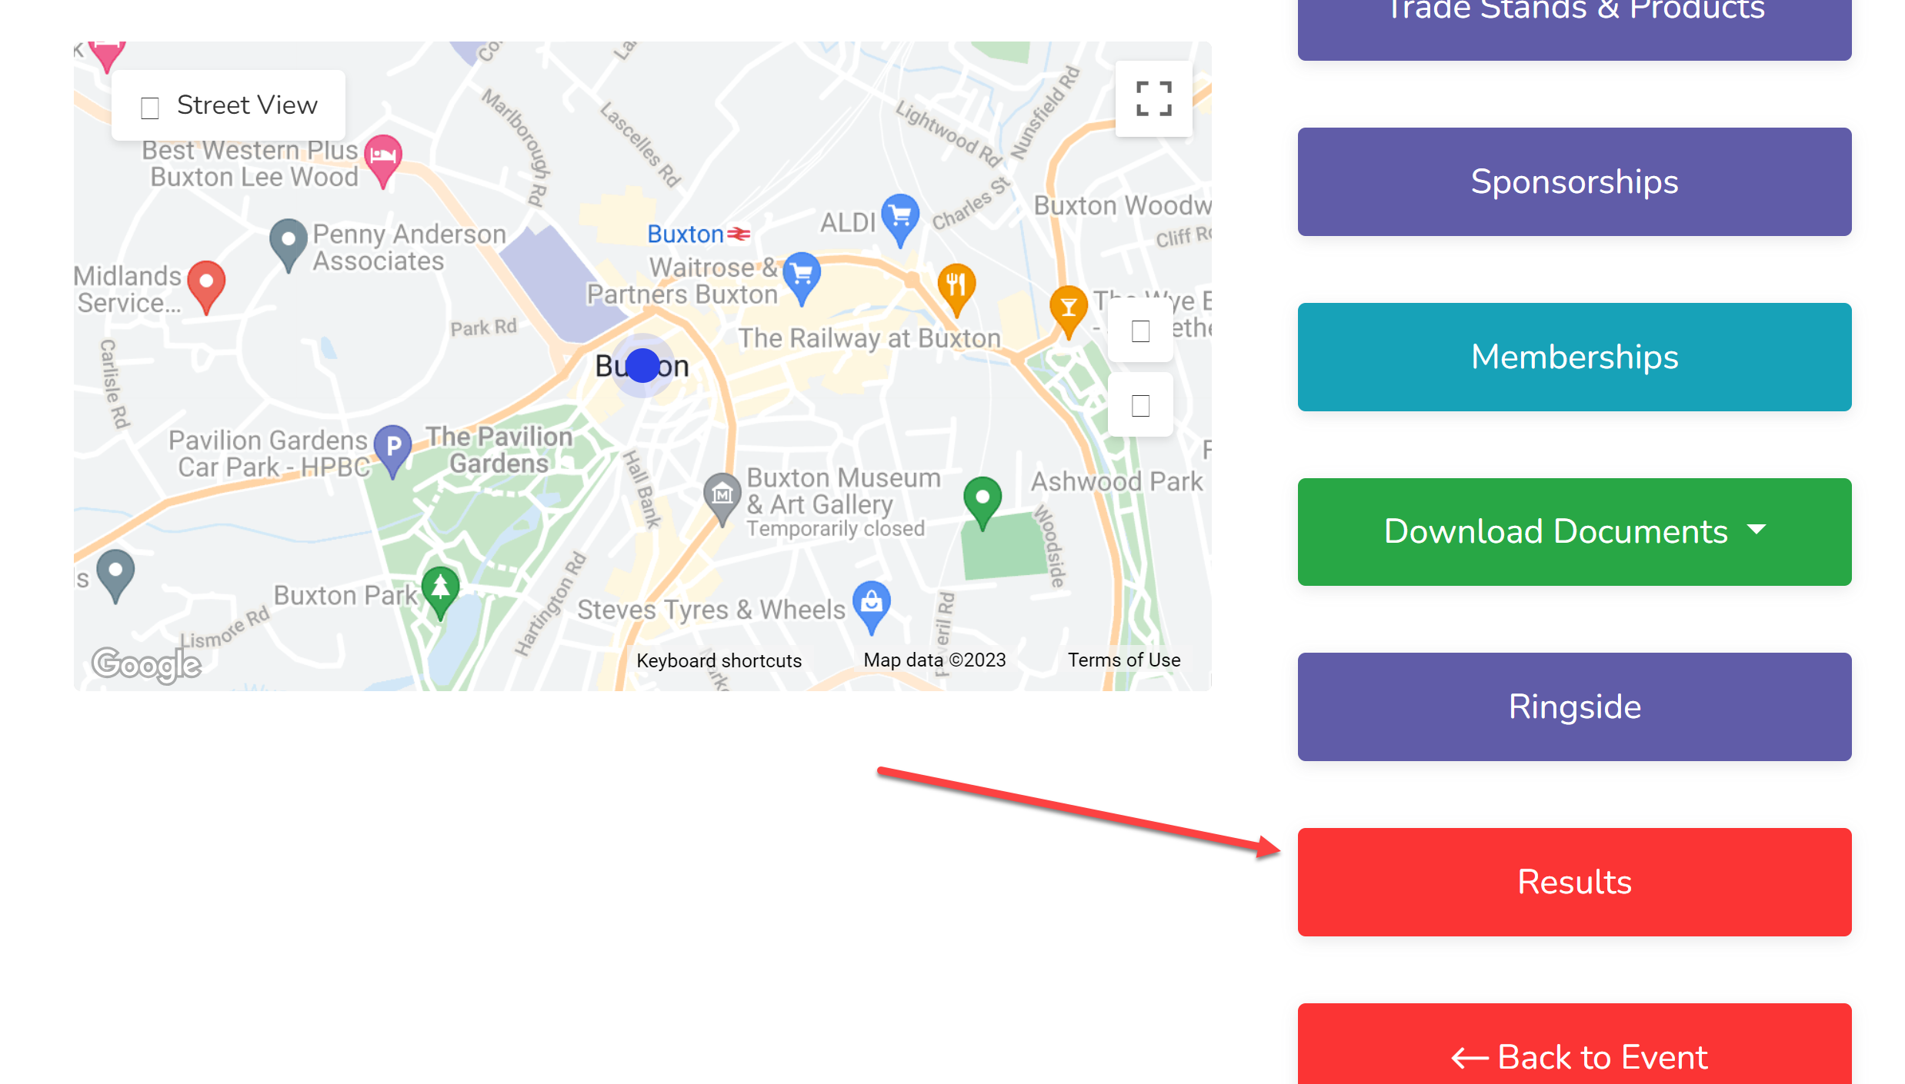Image resolution: width=1905 pixels, height=1084 pixels.
Task: Click the Buxton railway station icon
Action: click(739, 234)
